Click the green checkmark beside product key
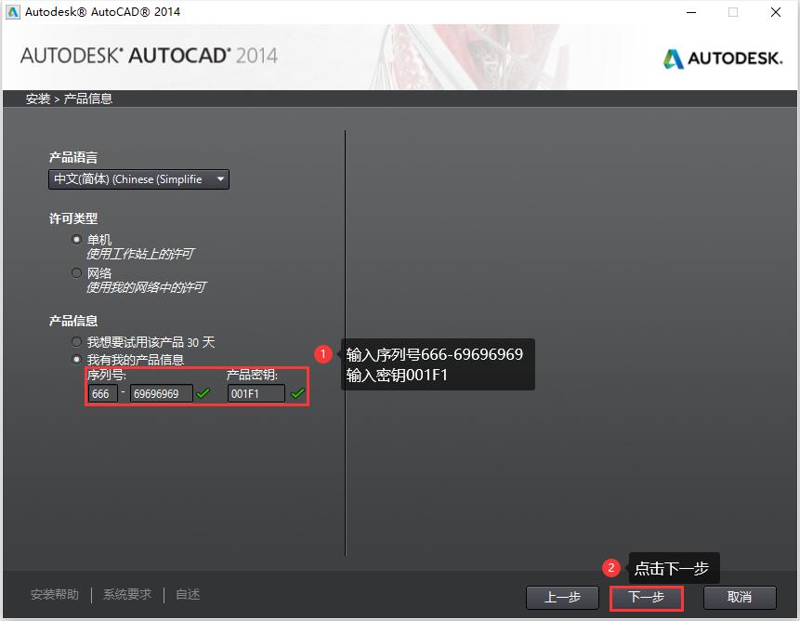 pyautogui.click(x=297, y=393)
